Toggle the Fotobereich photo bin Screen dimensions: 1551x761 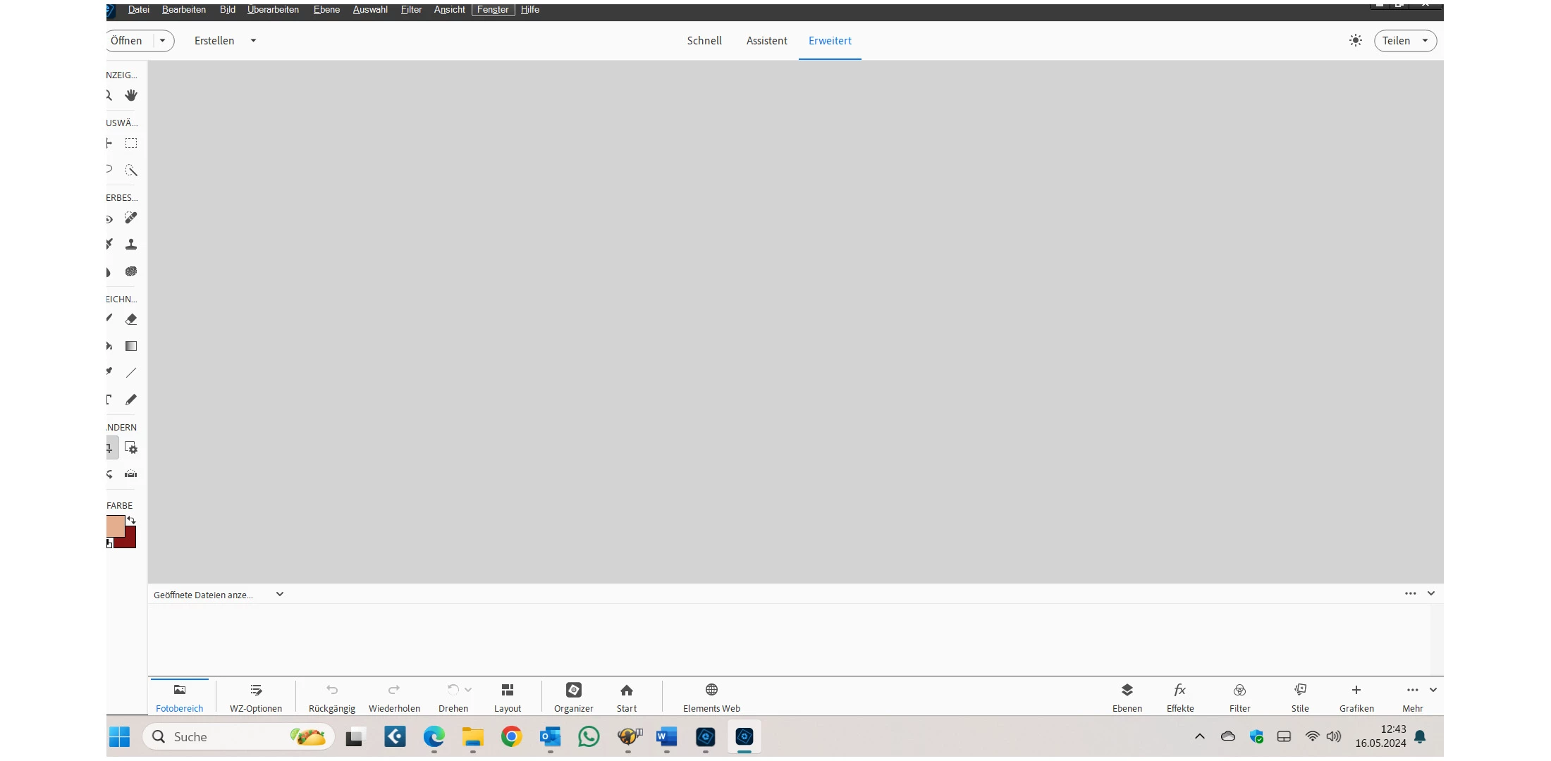click(179, 696)
